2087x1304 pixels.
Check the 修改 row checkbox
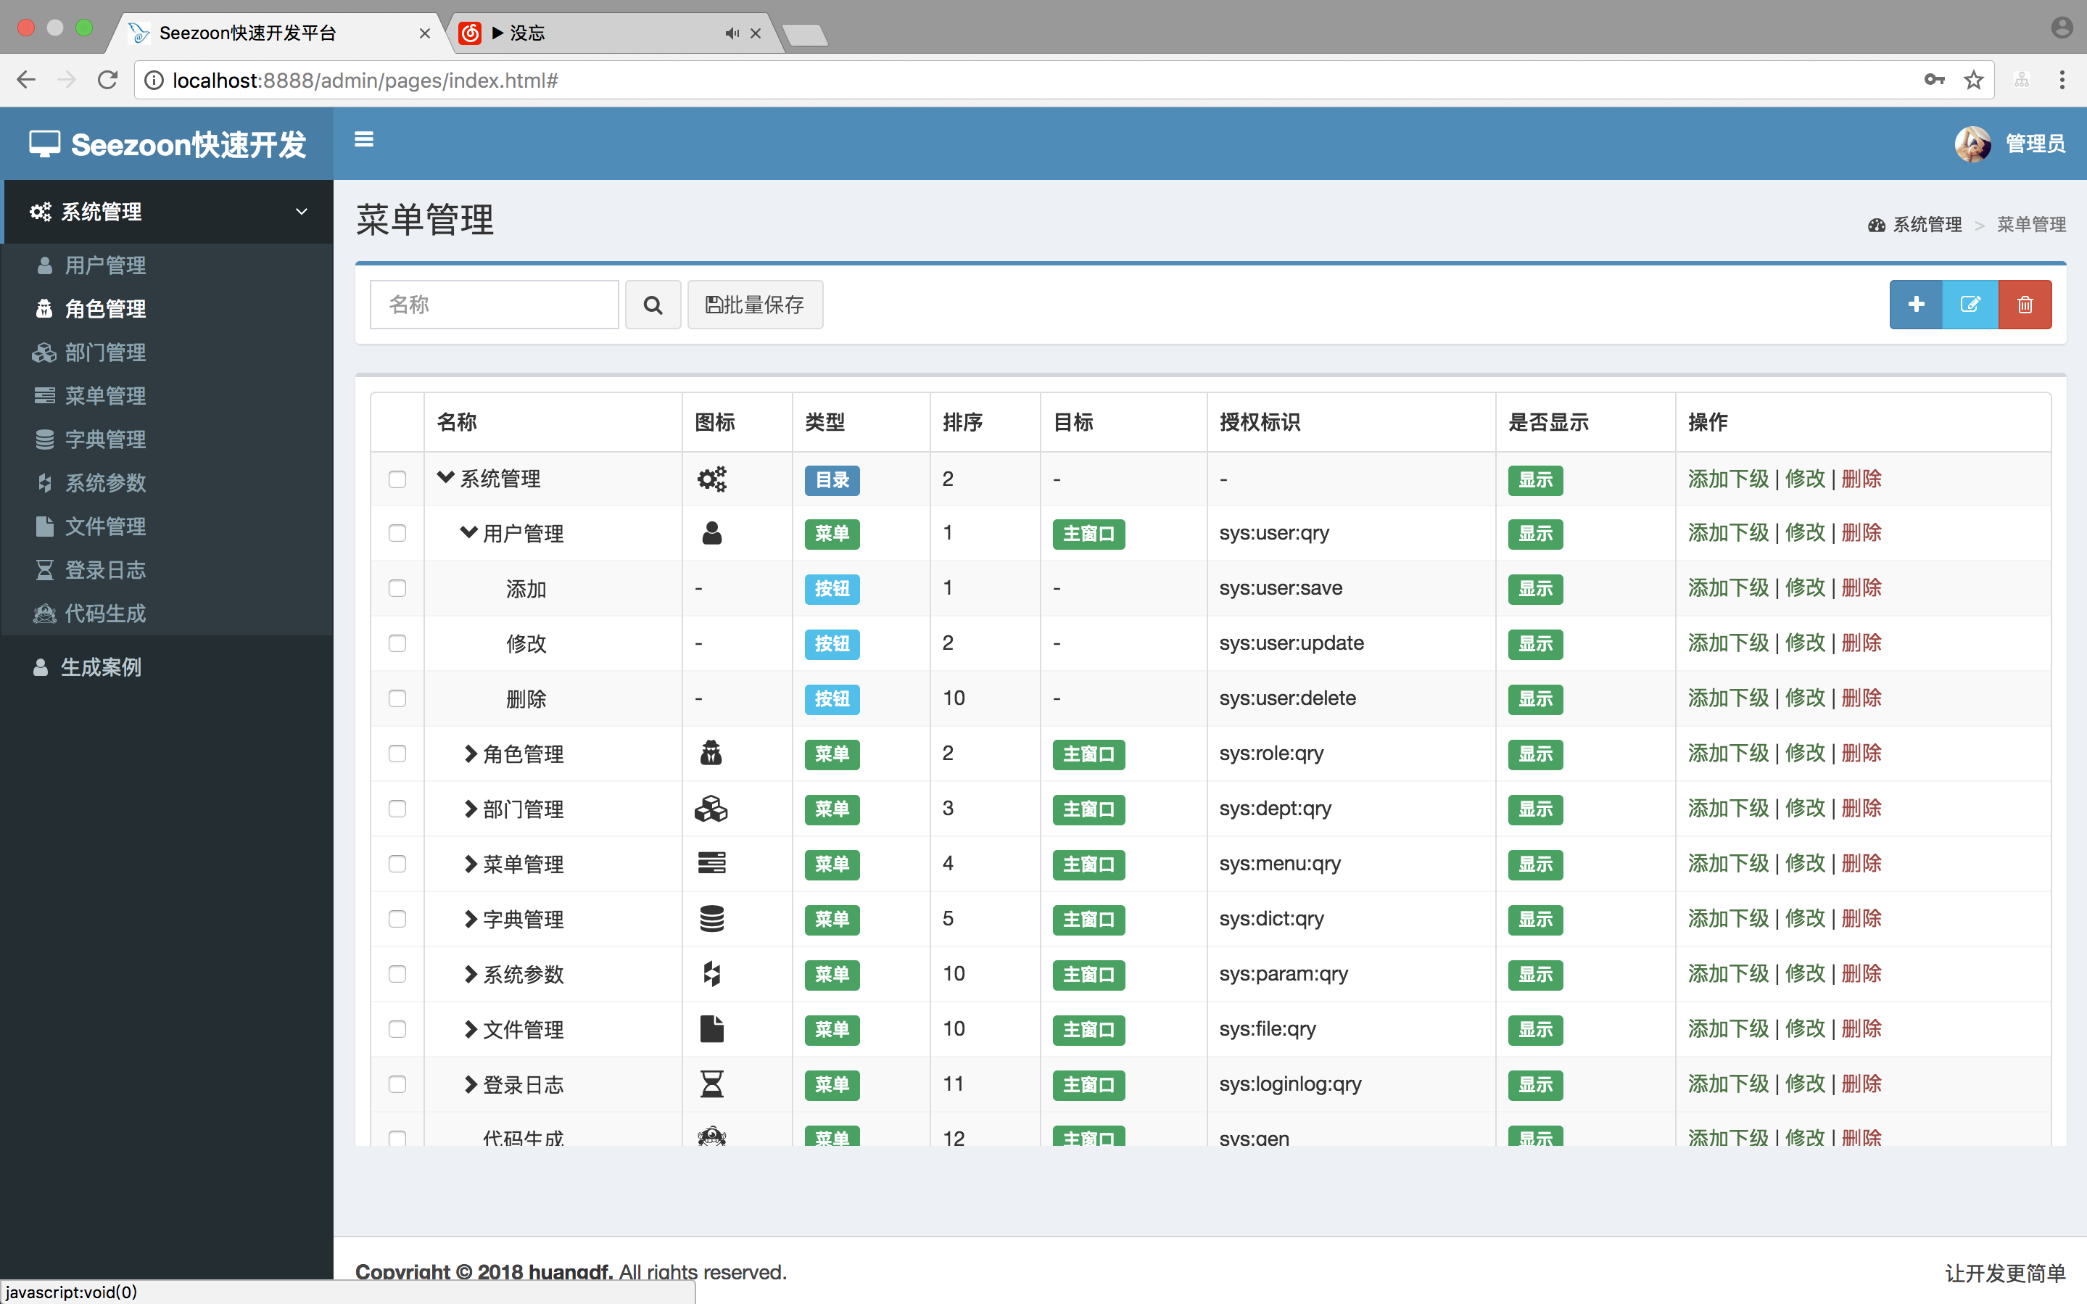[397, 643]
